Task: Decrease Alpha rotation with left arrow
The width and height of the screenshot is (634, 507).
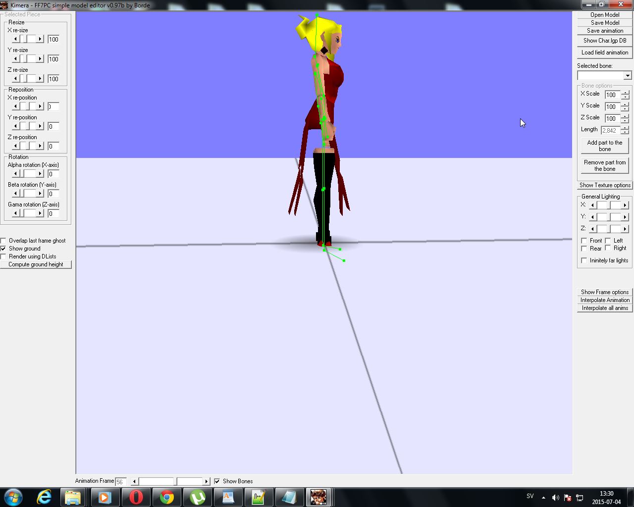Action: tap(15, 174)
